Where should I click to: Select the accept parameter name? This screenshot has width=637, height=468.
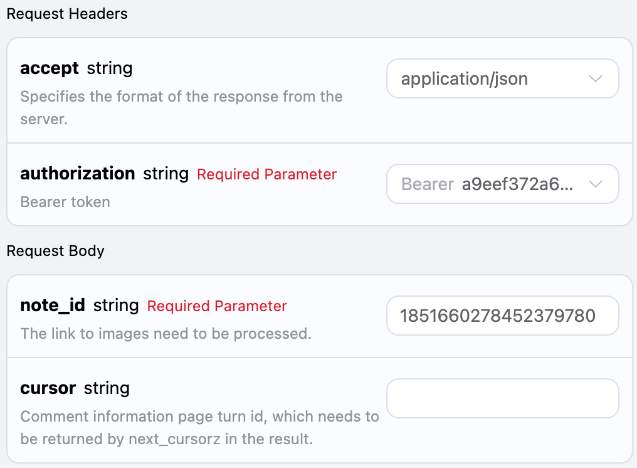(50, 68)
